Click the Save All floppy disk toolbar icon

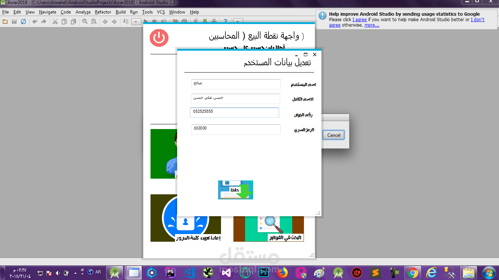[x=14, y=22]
